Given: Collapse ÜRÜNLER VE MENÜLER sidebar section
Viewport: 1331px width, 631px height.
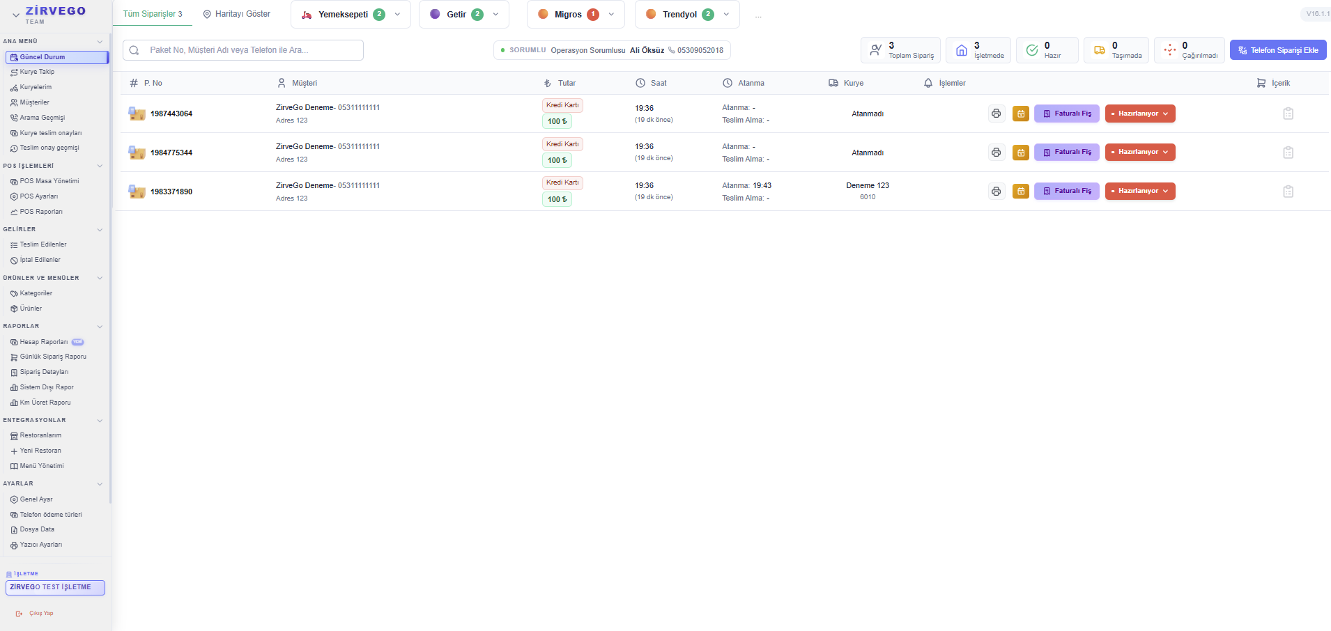Looking at the screenshot, I should coord(100,279).
